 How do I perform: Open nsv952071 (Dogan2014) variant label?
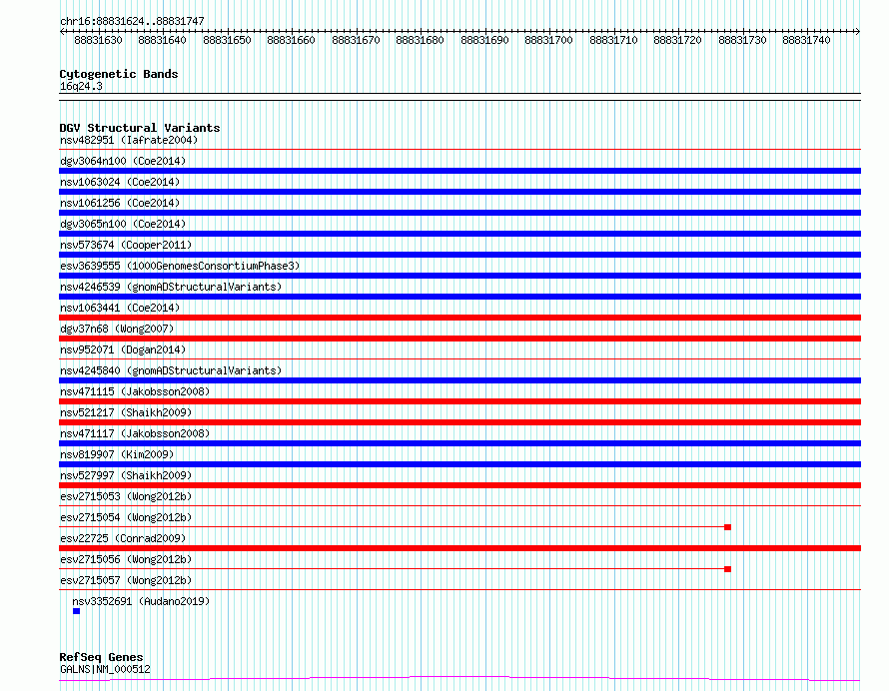(x=123, y=349)
